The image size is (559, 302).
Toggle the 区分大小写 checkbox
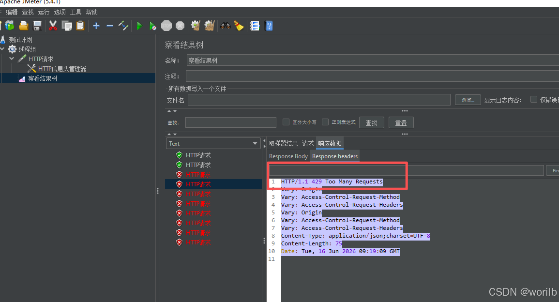point(286,122)
